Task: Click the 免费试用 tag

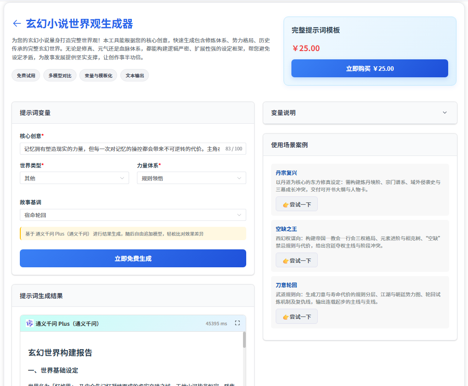Action: 26,75
